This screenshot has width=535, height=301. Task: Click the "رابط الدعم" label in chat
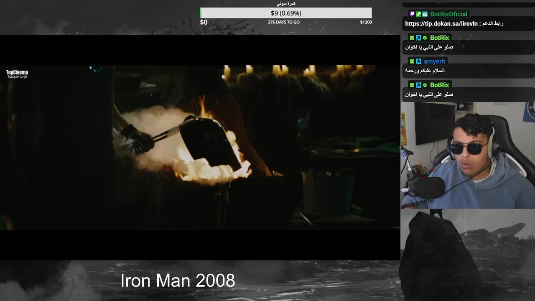[493, 24]
